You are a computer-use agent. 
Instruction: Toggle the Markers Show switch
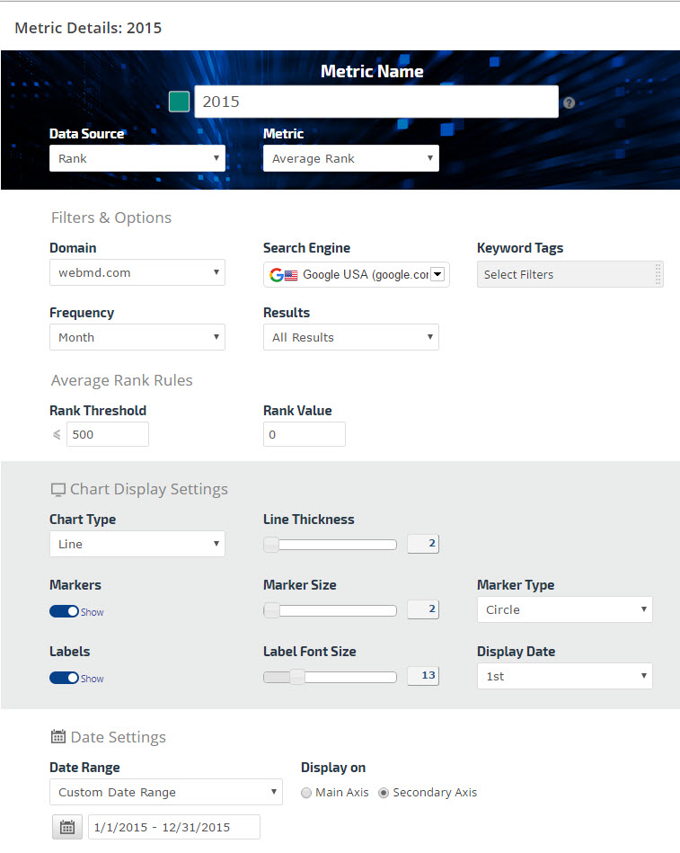pyautogui.click(x=65, y=611)
